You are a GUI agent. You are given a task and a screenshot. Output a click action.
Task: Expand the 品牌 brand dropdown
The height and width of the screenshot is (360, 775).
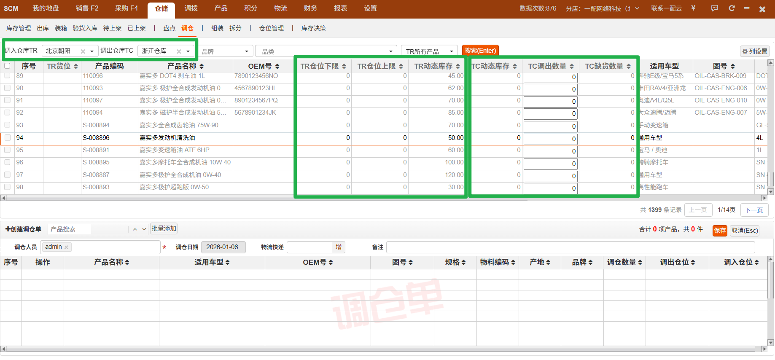pos(226,51)
